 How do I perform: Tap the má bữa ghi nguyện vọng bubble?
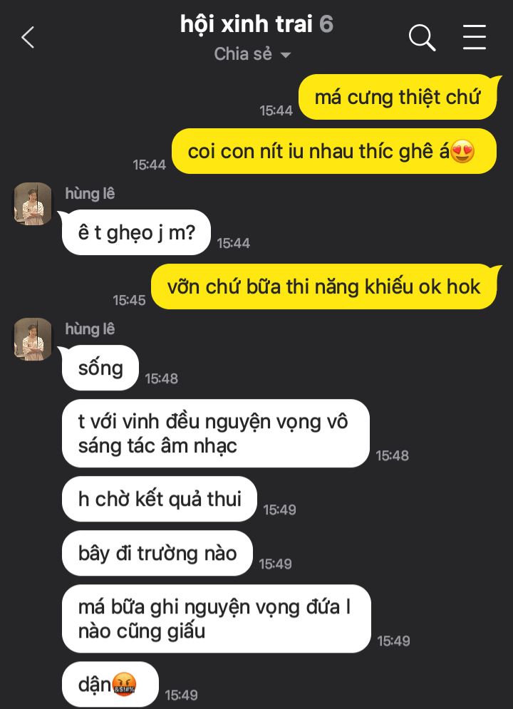click(x=217, y=619)
